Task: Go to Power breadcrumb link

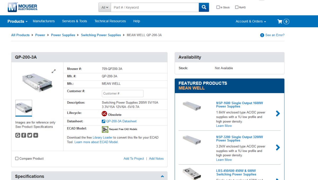Action: pyautogui.click(x=40, y=35)
